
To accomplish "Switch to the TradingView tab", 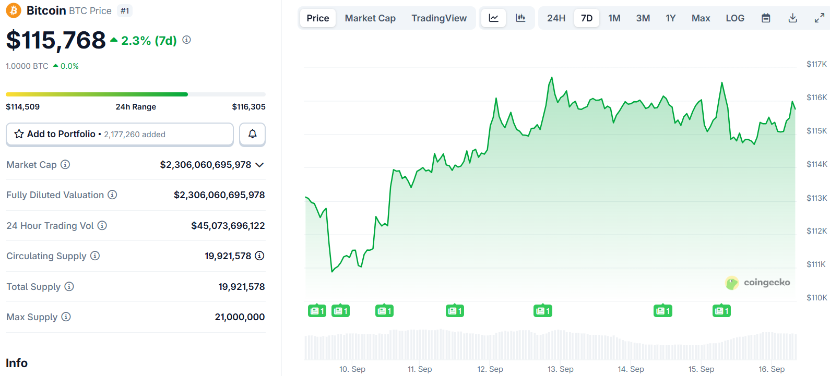I will pos(439,18).
